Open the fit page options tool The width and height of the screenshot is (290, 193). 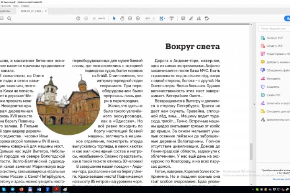point(162,18)
